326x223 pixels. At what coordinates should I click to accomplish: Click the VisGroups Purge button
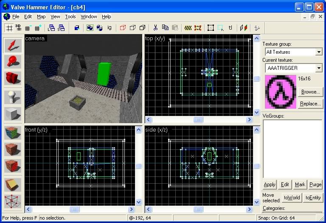[315, 184]
